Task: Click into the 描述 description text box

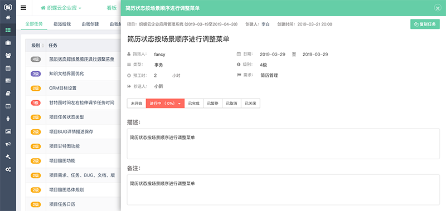Action: click(283, 144)
